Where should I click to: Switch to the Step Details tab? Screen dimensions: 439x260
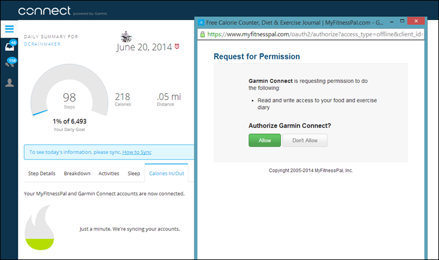click(x=42, y=173)
